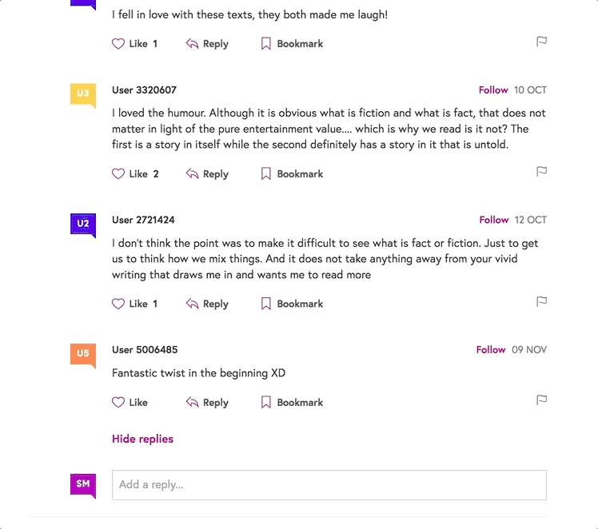Viewport: 598px width, 529px height.
Task: Open User 5006485's orange U5 avatar
Action: click(x=83, y=354)
